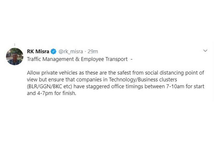This screenshot has width=215, height=143.
Task: Click the thread connector line above avatar
Action: coord(15,45)
